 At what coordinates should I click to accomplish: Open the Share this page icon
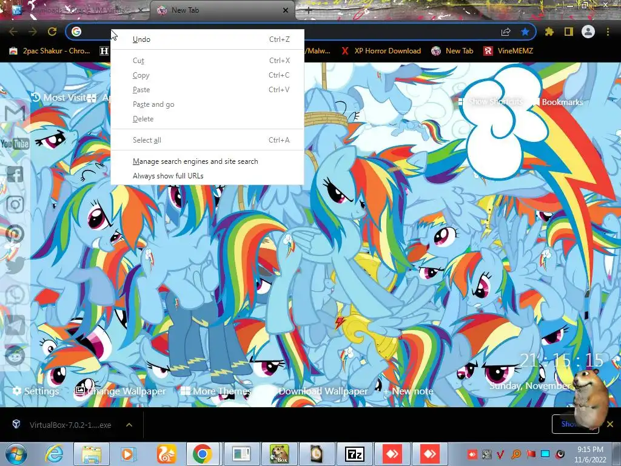506,32
